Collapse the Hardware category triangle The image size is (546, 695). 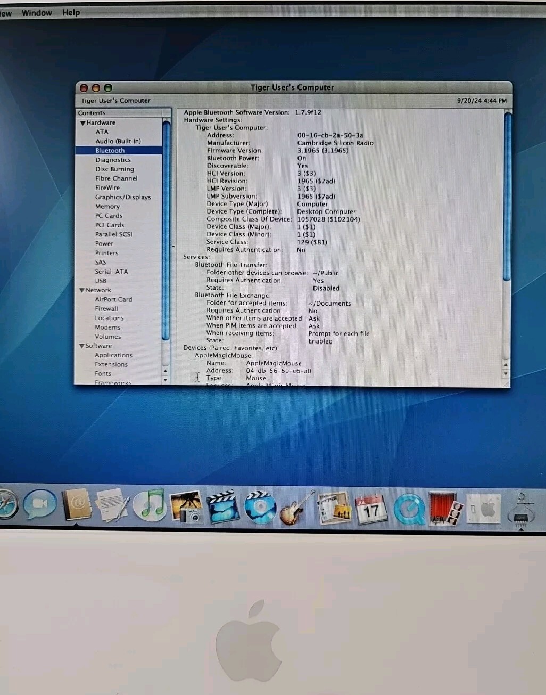[82, 123]
